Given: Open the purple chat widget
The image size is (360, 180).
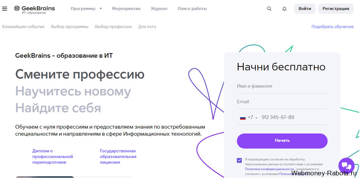Looking at the screenshot, I should [346, 166].
